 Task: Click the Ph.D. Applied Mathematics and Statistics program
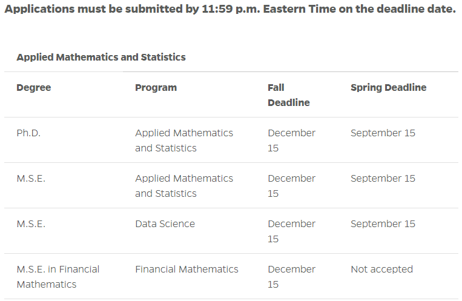184,141
